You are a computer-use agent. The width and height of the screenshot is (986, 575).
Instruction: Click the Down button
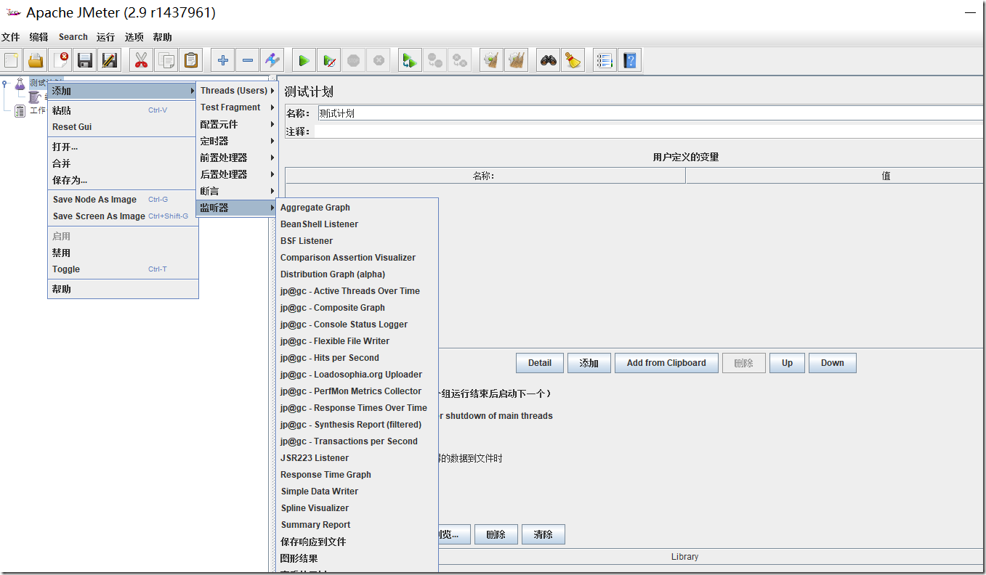(833, 363)
